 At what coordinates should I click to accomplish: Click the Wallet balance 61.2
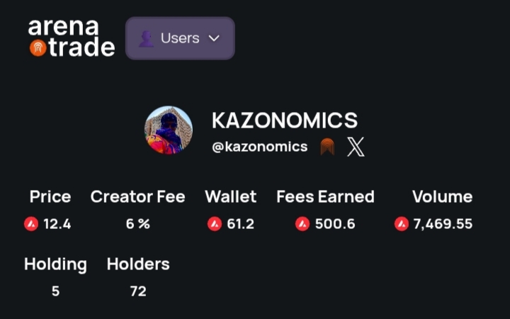(x=240, y=224)
